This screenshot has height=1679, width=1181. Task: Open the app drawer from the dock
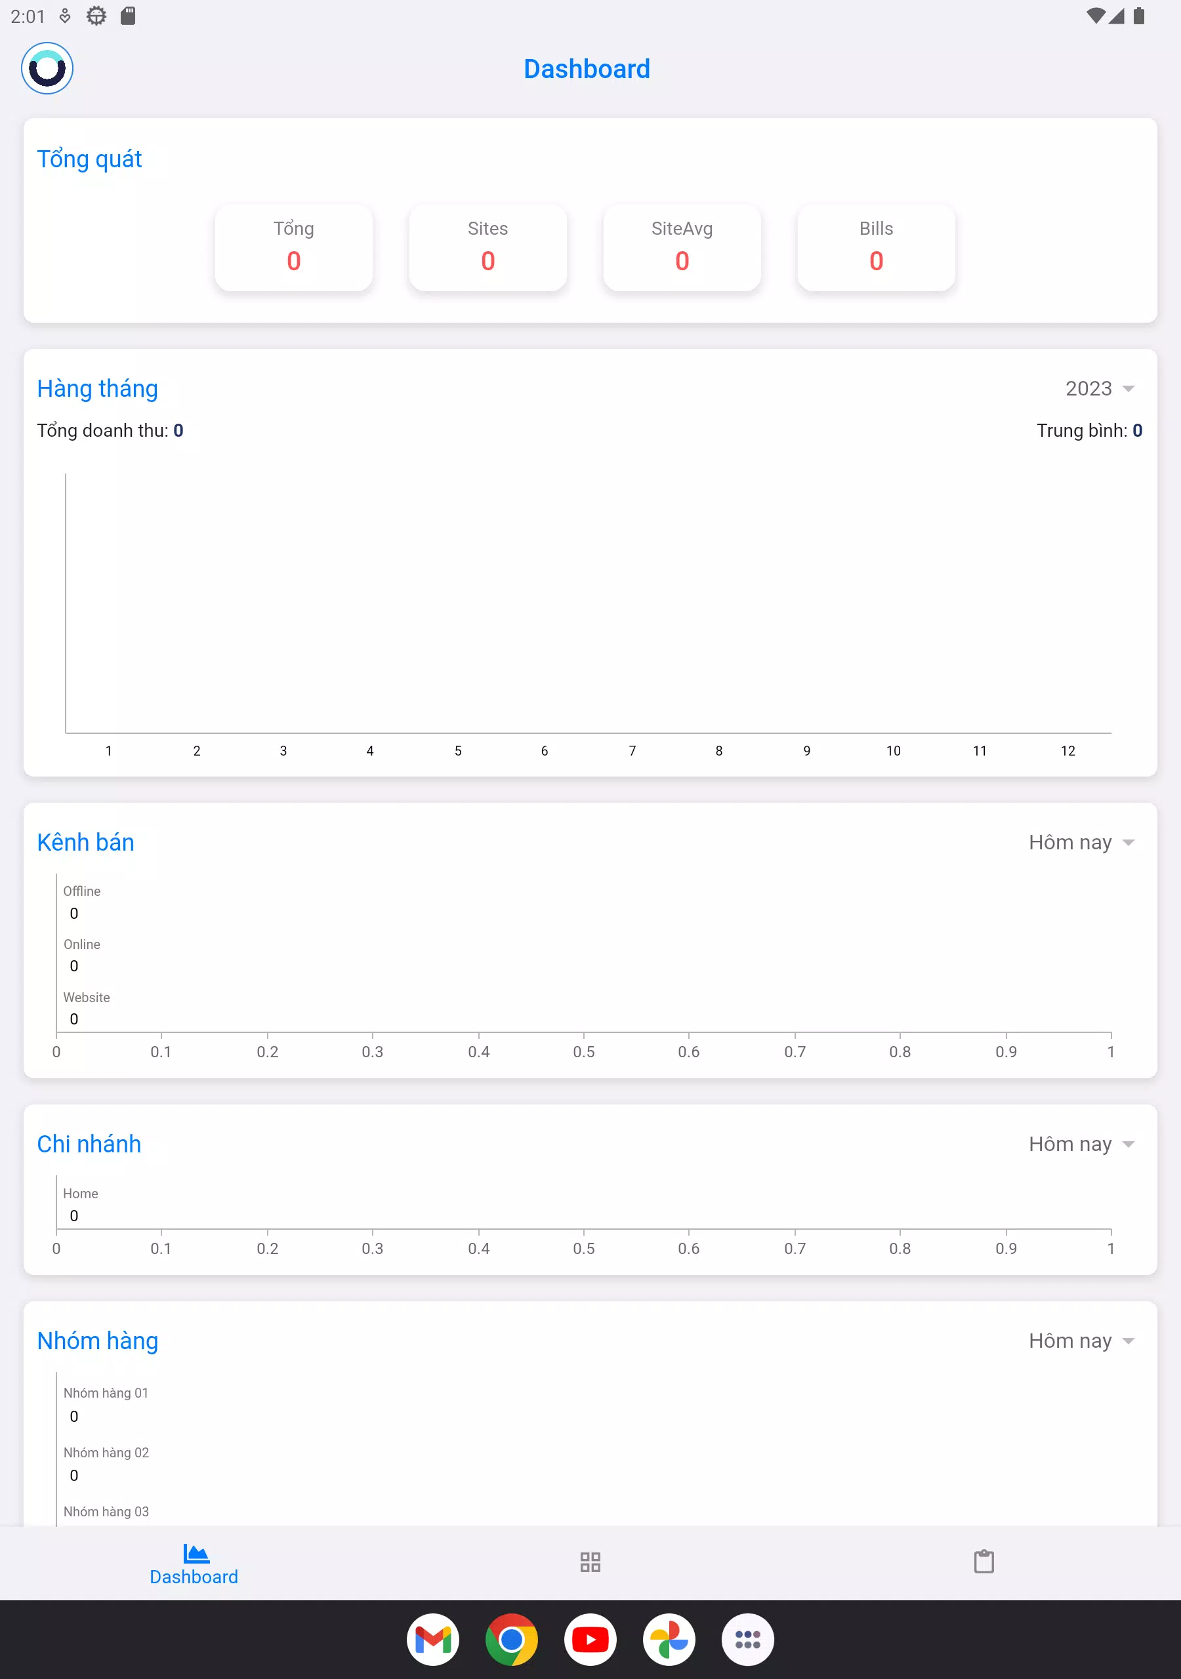(747, 1640)
